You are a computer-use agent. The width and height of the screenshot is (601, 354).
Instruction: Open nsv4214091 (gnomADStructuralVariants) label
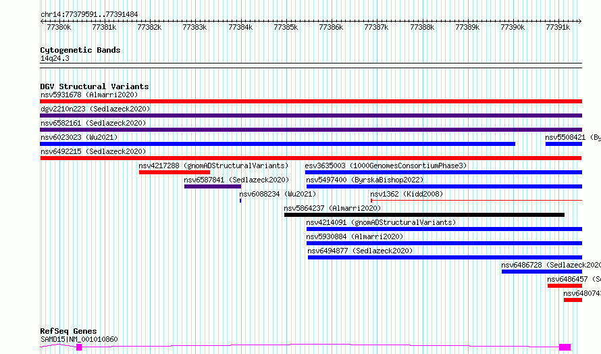381,222
